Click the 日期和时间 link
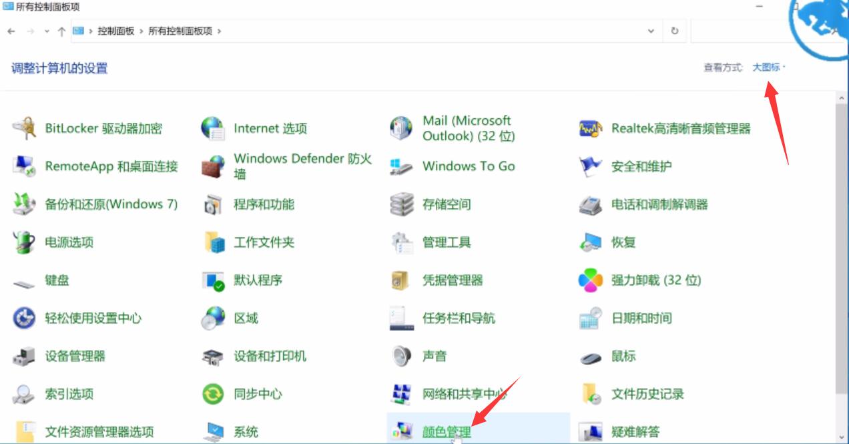 [x=641, y=318]
